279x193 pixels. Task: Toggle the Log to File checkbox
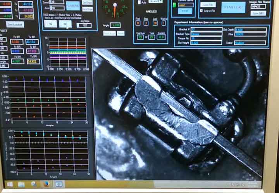coord(201,10)
